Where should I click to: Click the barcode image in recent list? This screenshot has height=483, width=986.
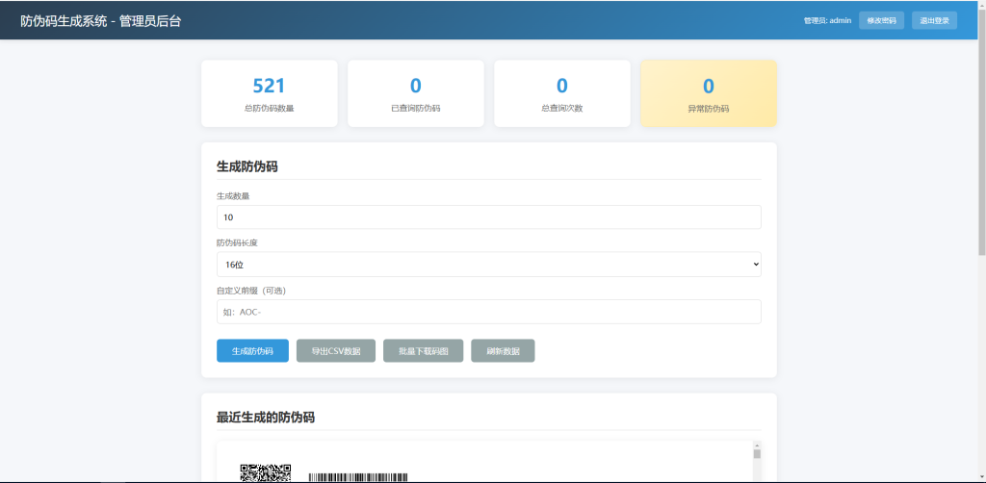click(x=357, y=477)
